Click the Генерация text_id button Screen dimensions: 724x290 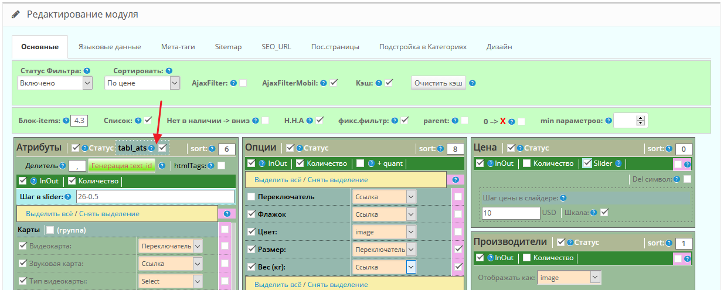point(122,166)
